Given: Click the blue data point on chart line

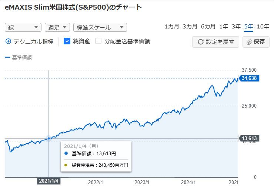Looking at the screenshot, I should (49, 138).
